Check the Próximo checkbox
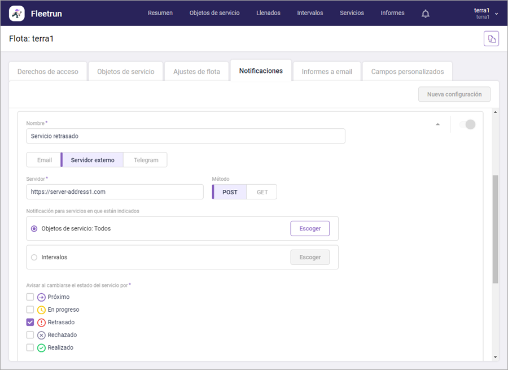Screen dimensions: 508x370 click(x=30, y=297)
